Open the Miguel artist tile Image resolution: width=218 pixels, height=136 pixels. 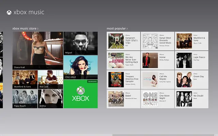pyautogui.click(x=81, y=43)
